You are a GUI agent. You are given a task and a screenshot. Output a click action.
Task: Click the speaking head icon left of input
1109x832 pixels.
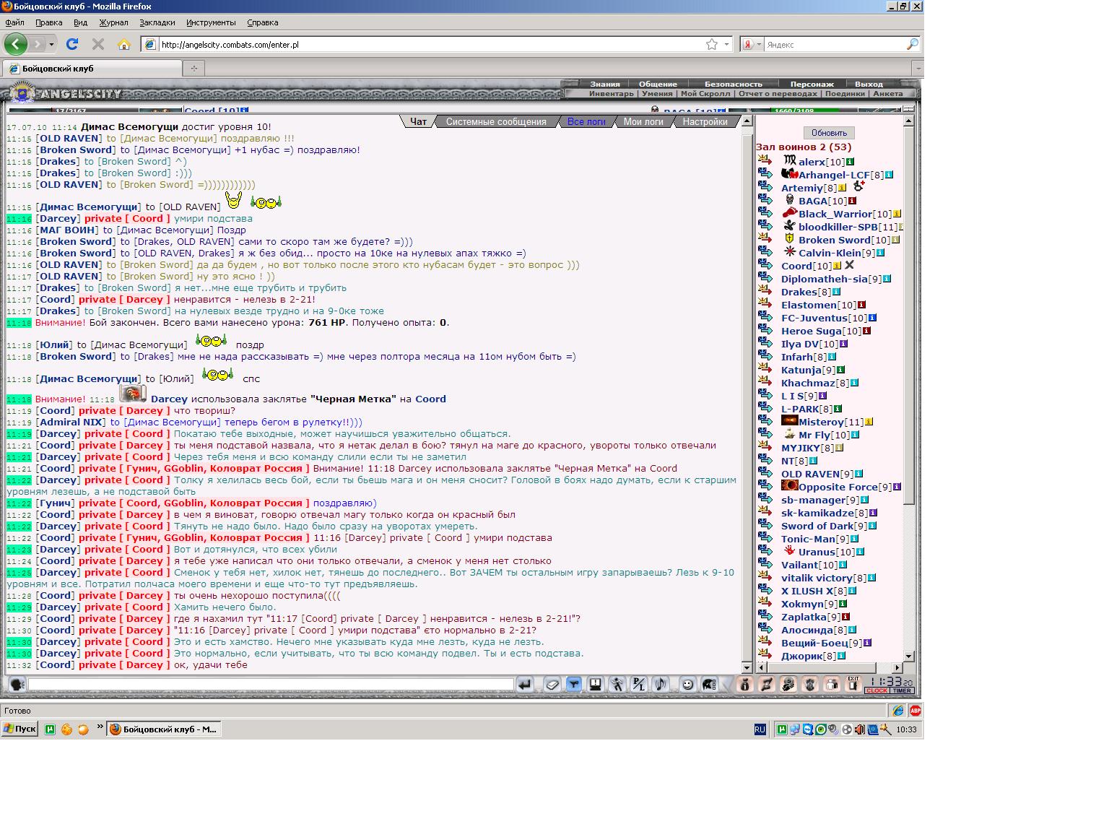click(x=17, y=684)
